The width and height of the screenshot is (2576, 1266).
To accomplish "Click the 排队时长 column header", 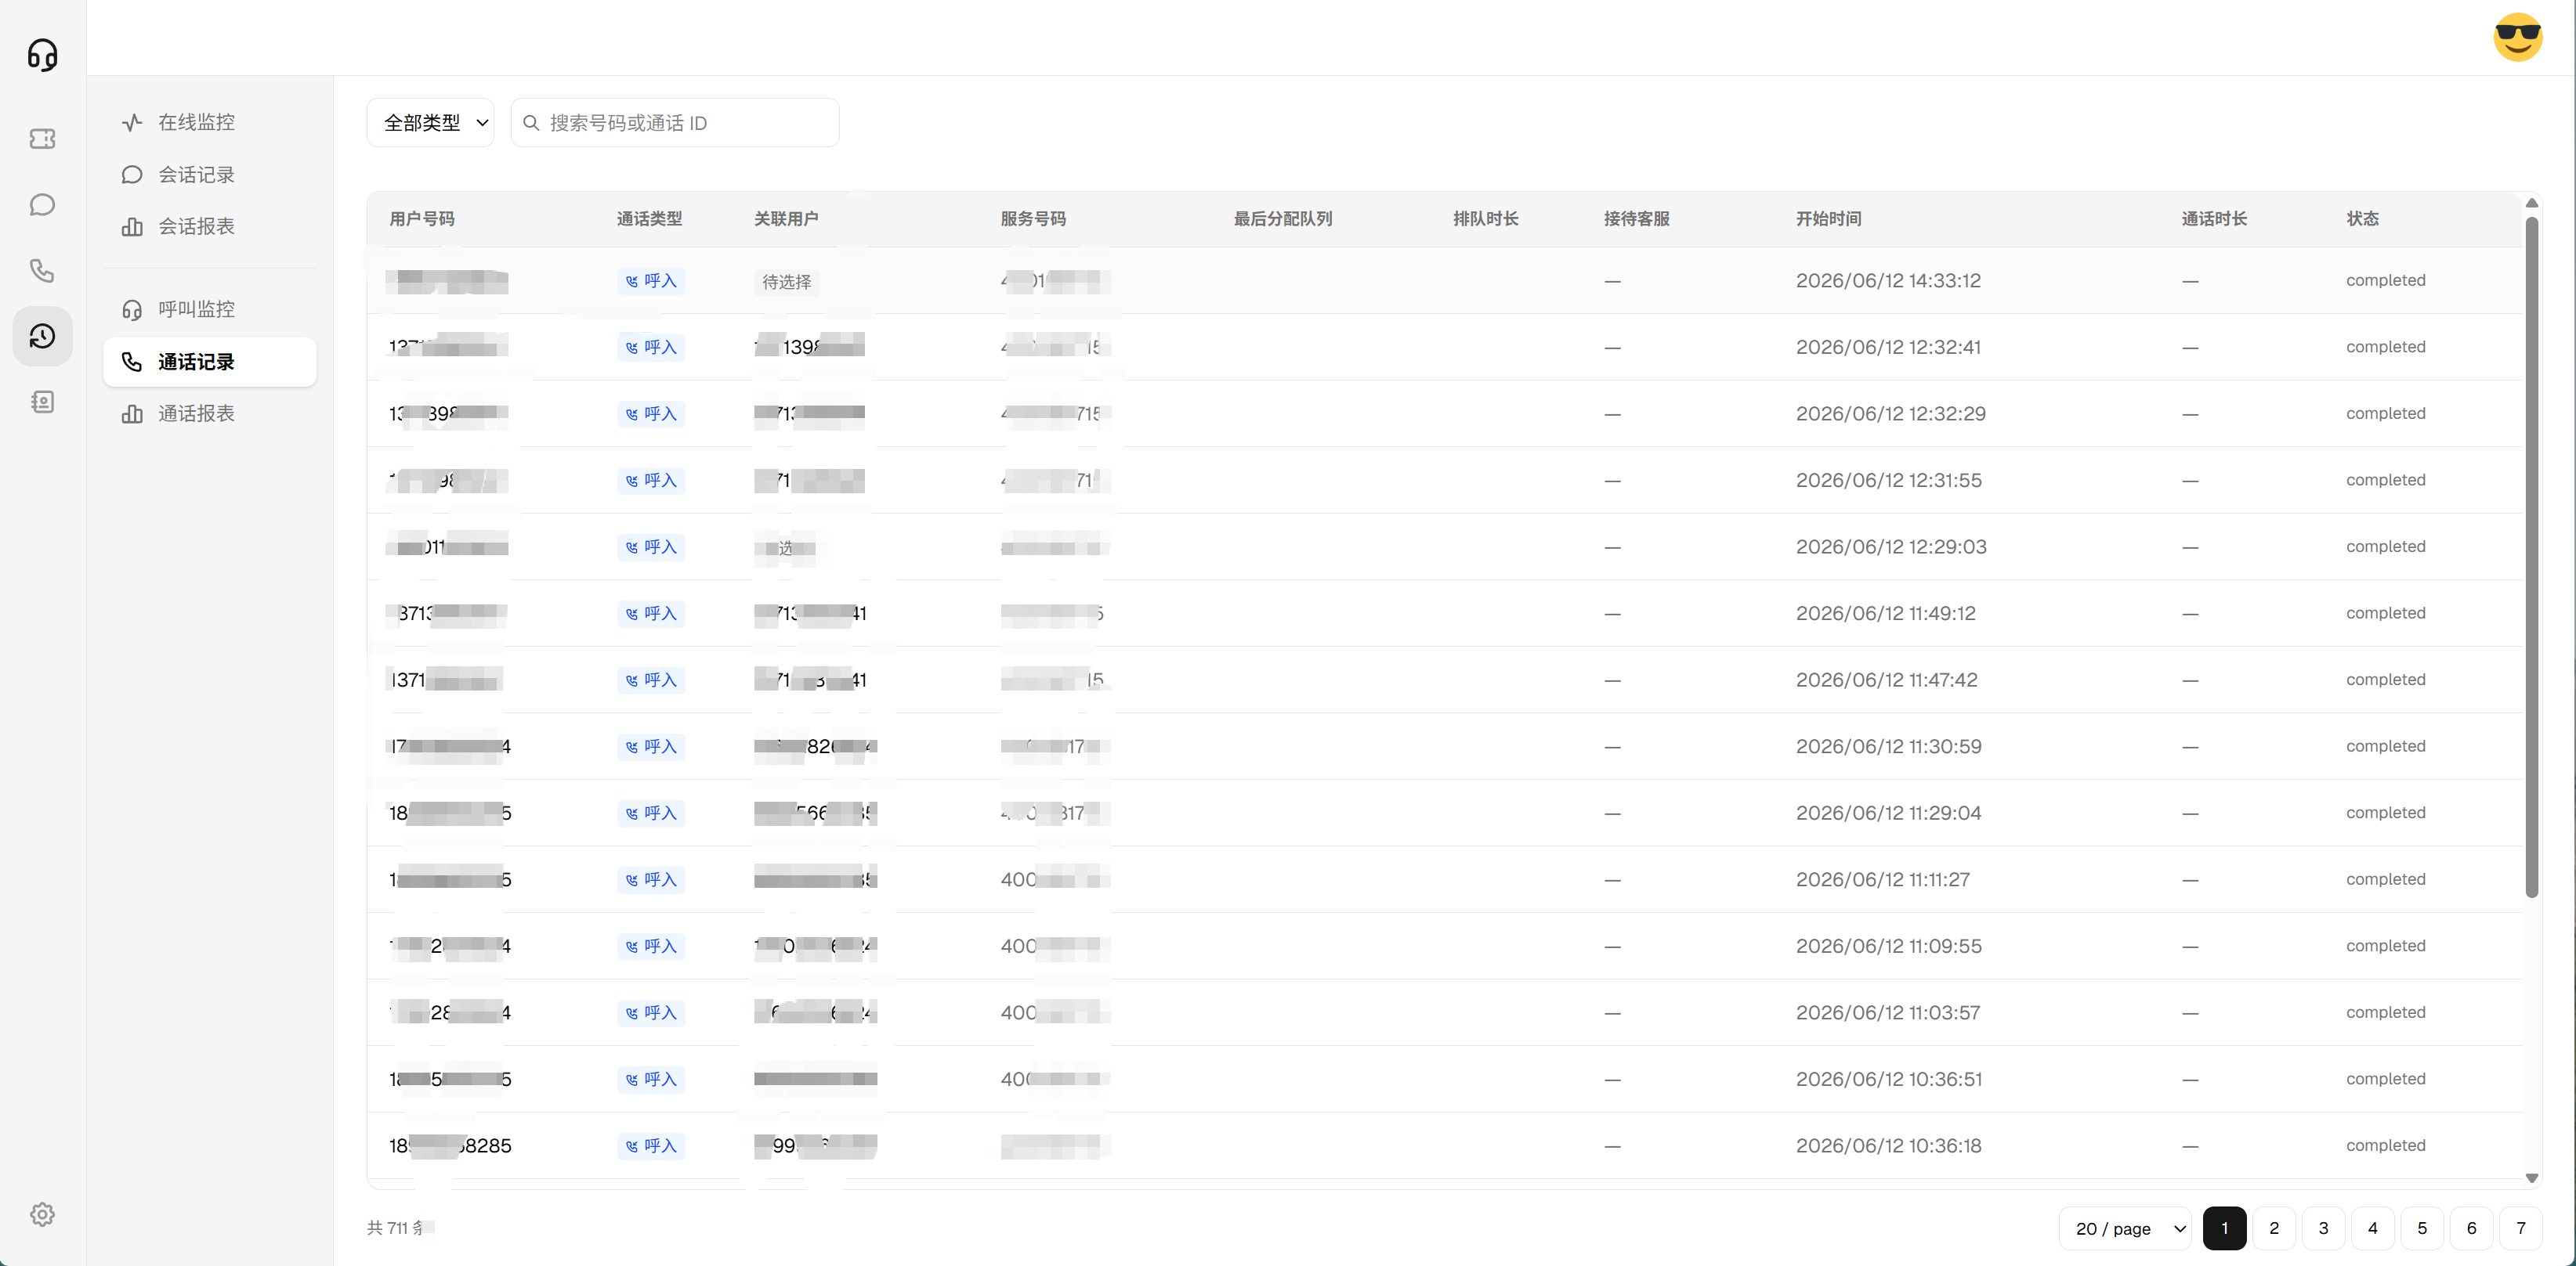I will click(1486, 218).
